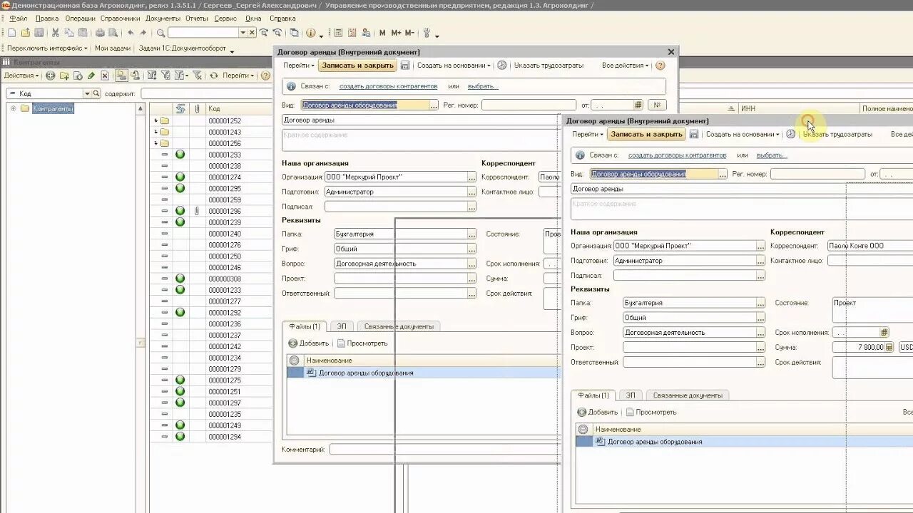Click floppy save icon in front Договор window
Image resolution: width=913 pixels, height=513 pixels.
click(x=694, y=134)
